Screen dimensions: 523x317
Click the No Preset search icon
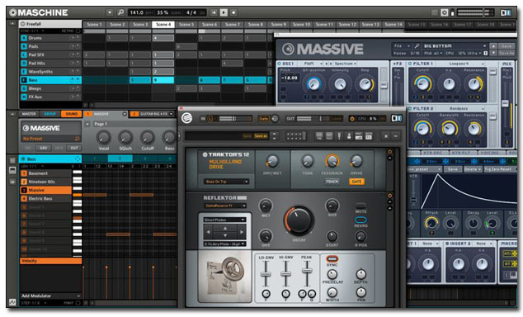77,139
